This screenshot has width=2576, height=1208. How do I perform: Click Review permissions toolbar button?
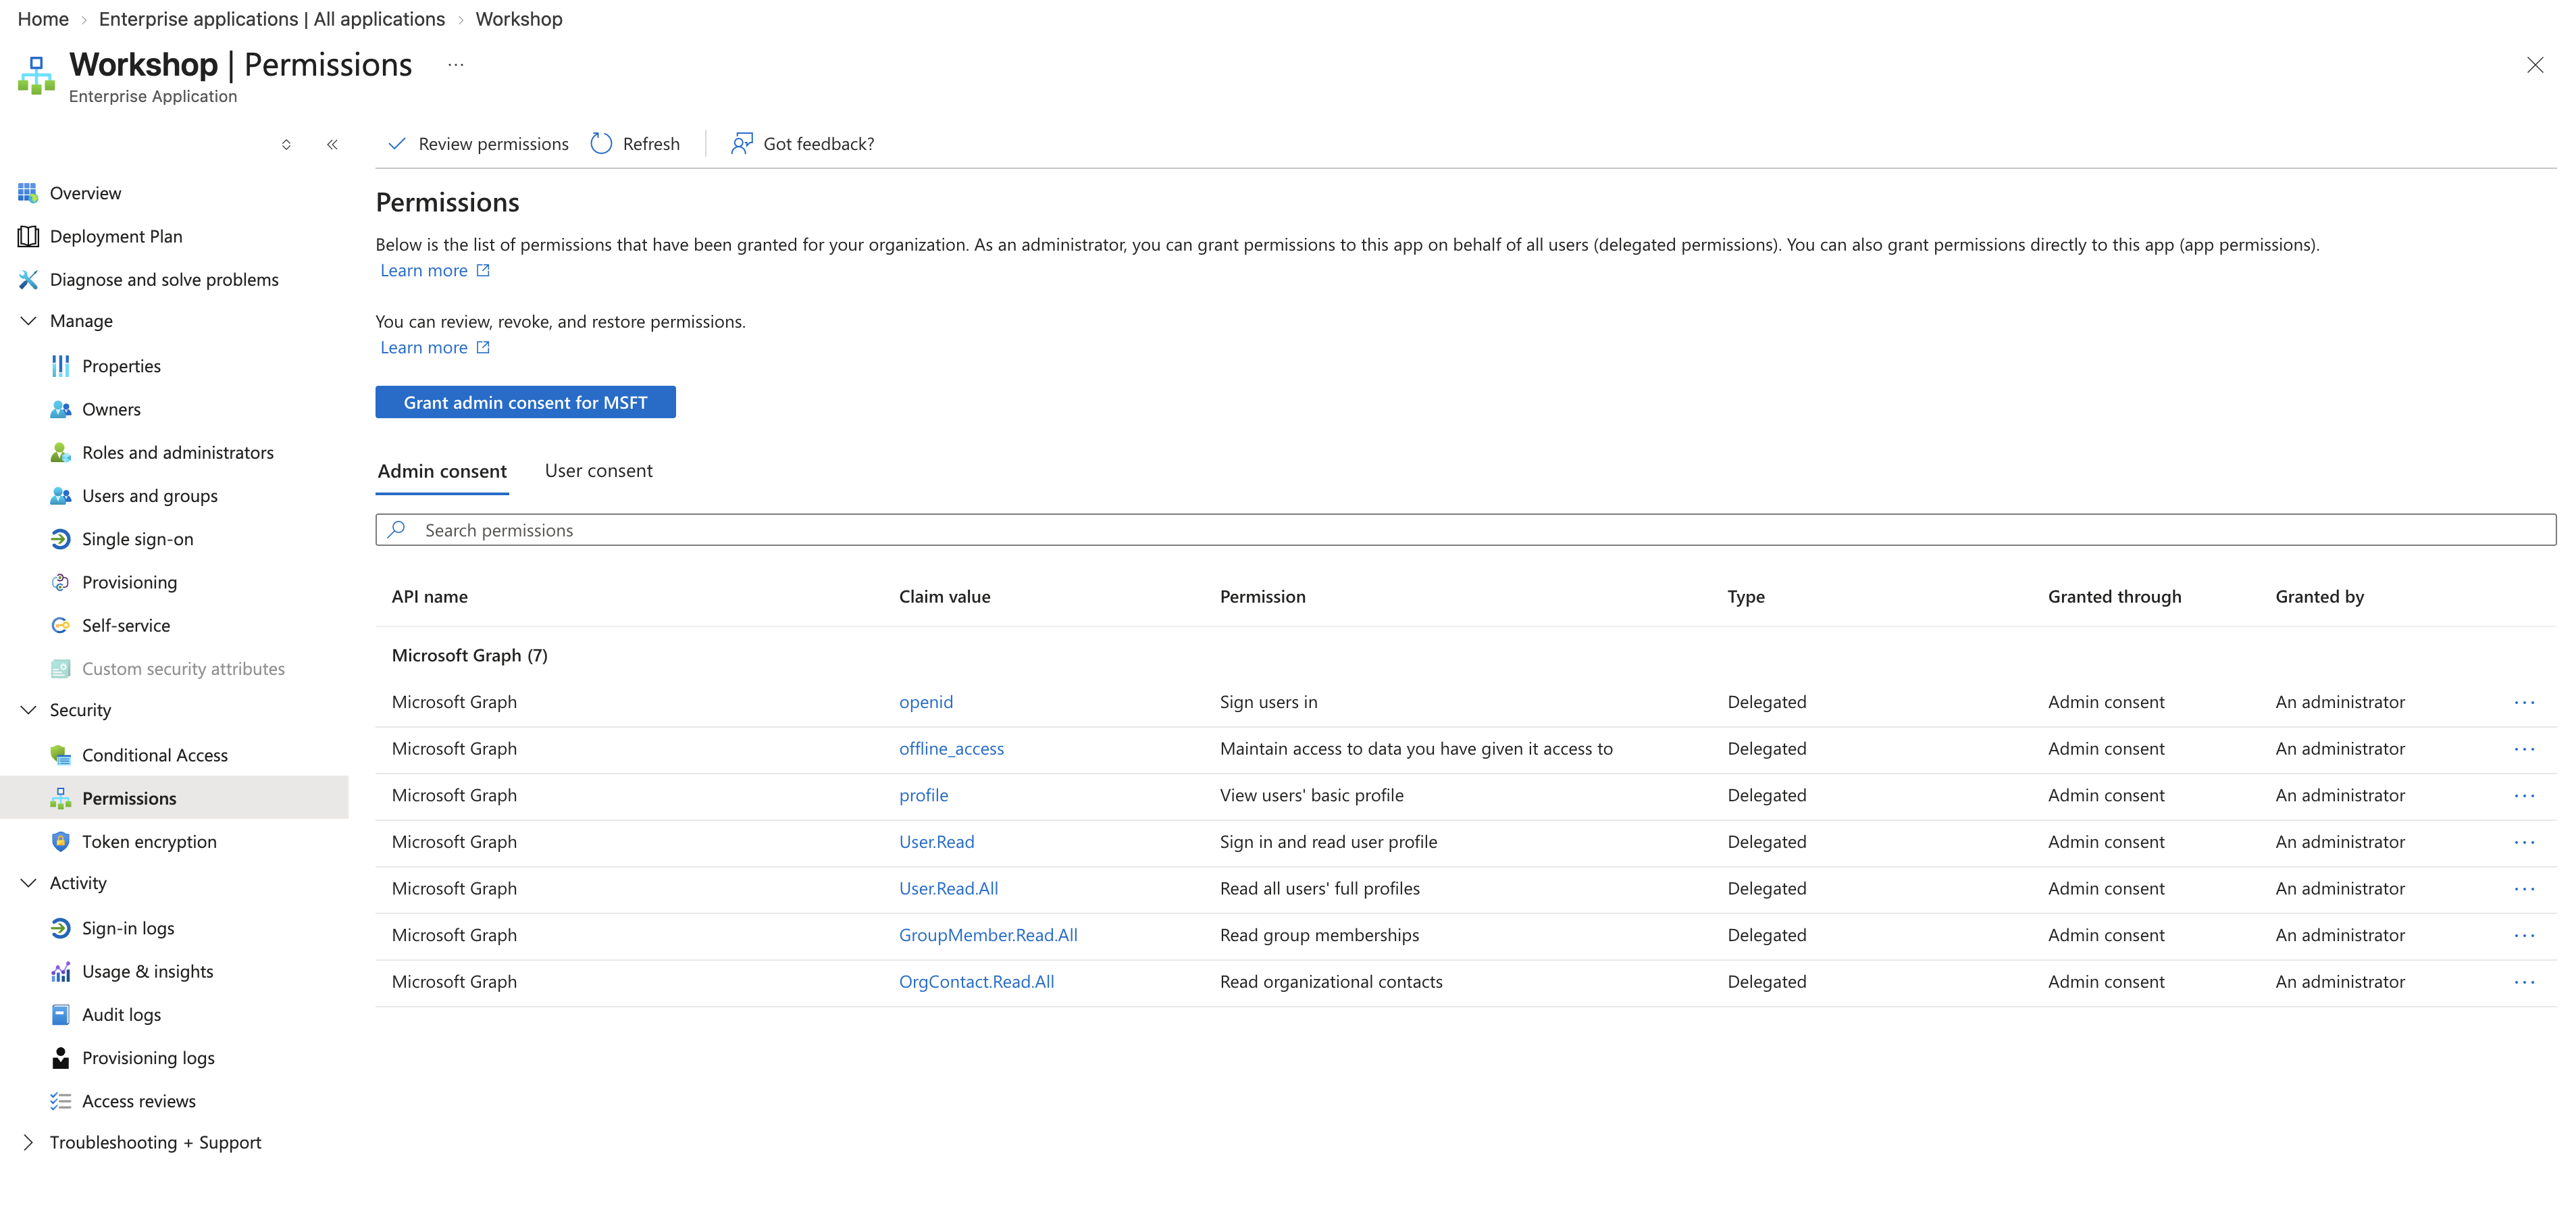click(x=478, y=144)
